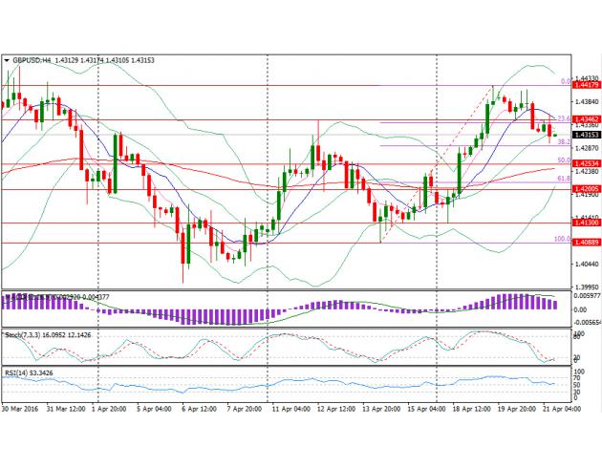Click the 13 Apr 20:00 time label
The image size is (602, 468).
click(381, 409)
